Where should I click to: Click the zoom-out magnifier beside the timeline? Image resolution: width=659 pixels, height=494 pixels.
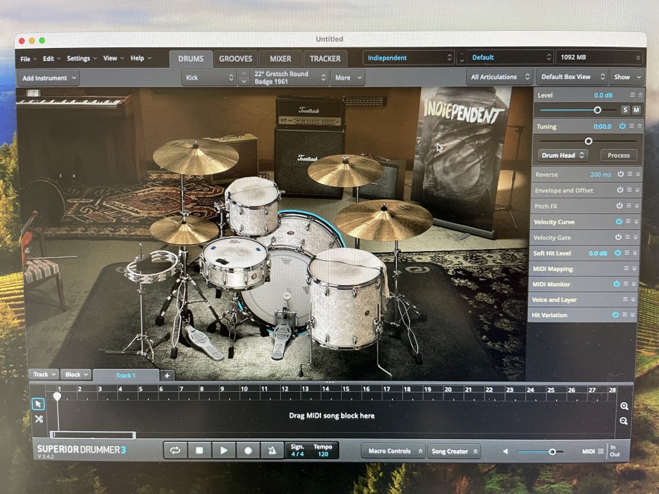click(623, 421)
